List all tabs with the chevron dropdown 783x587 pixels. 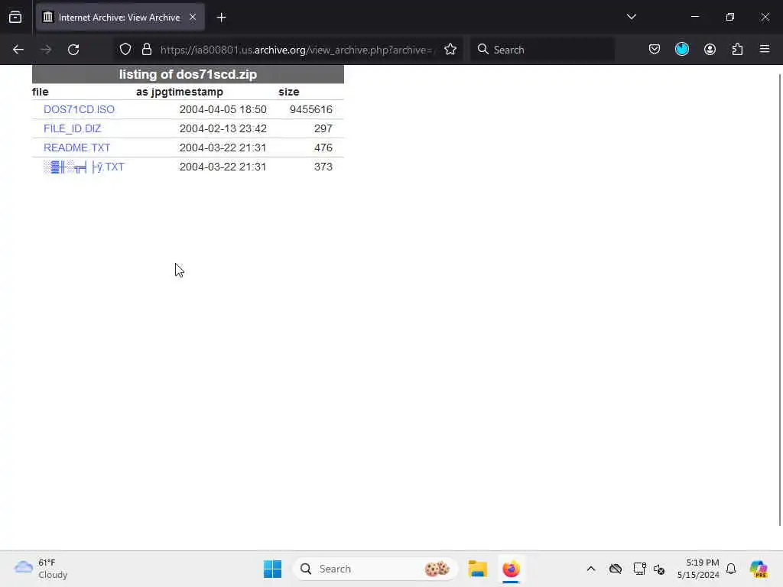[x=631, y=17]
